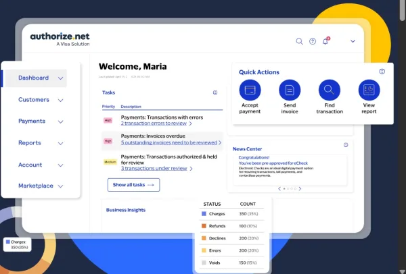Click the Find transaction magnifier icon
Screen dimensions: 406x274
tap(329, 90)
